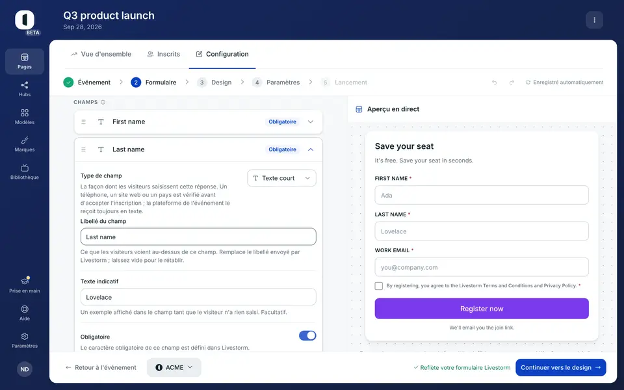Go to the Événement step
Image resolution: width=624 pixels, height=390 pixels.
pyautogui.click(x=86, y=83)
